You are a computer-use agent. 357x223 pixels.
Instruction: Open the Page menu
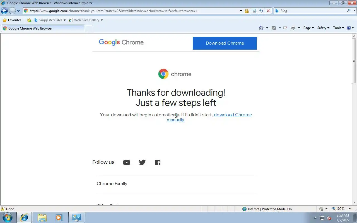click(x=308, y=28)
